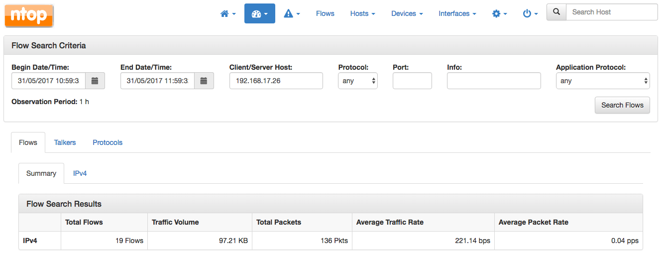
Task: Open Begin Date/Time calendar picker
Action: [95, 81]
